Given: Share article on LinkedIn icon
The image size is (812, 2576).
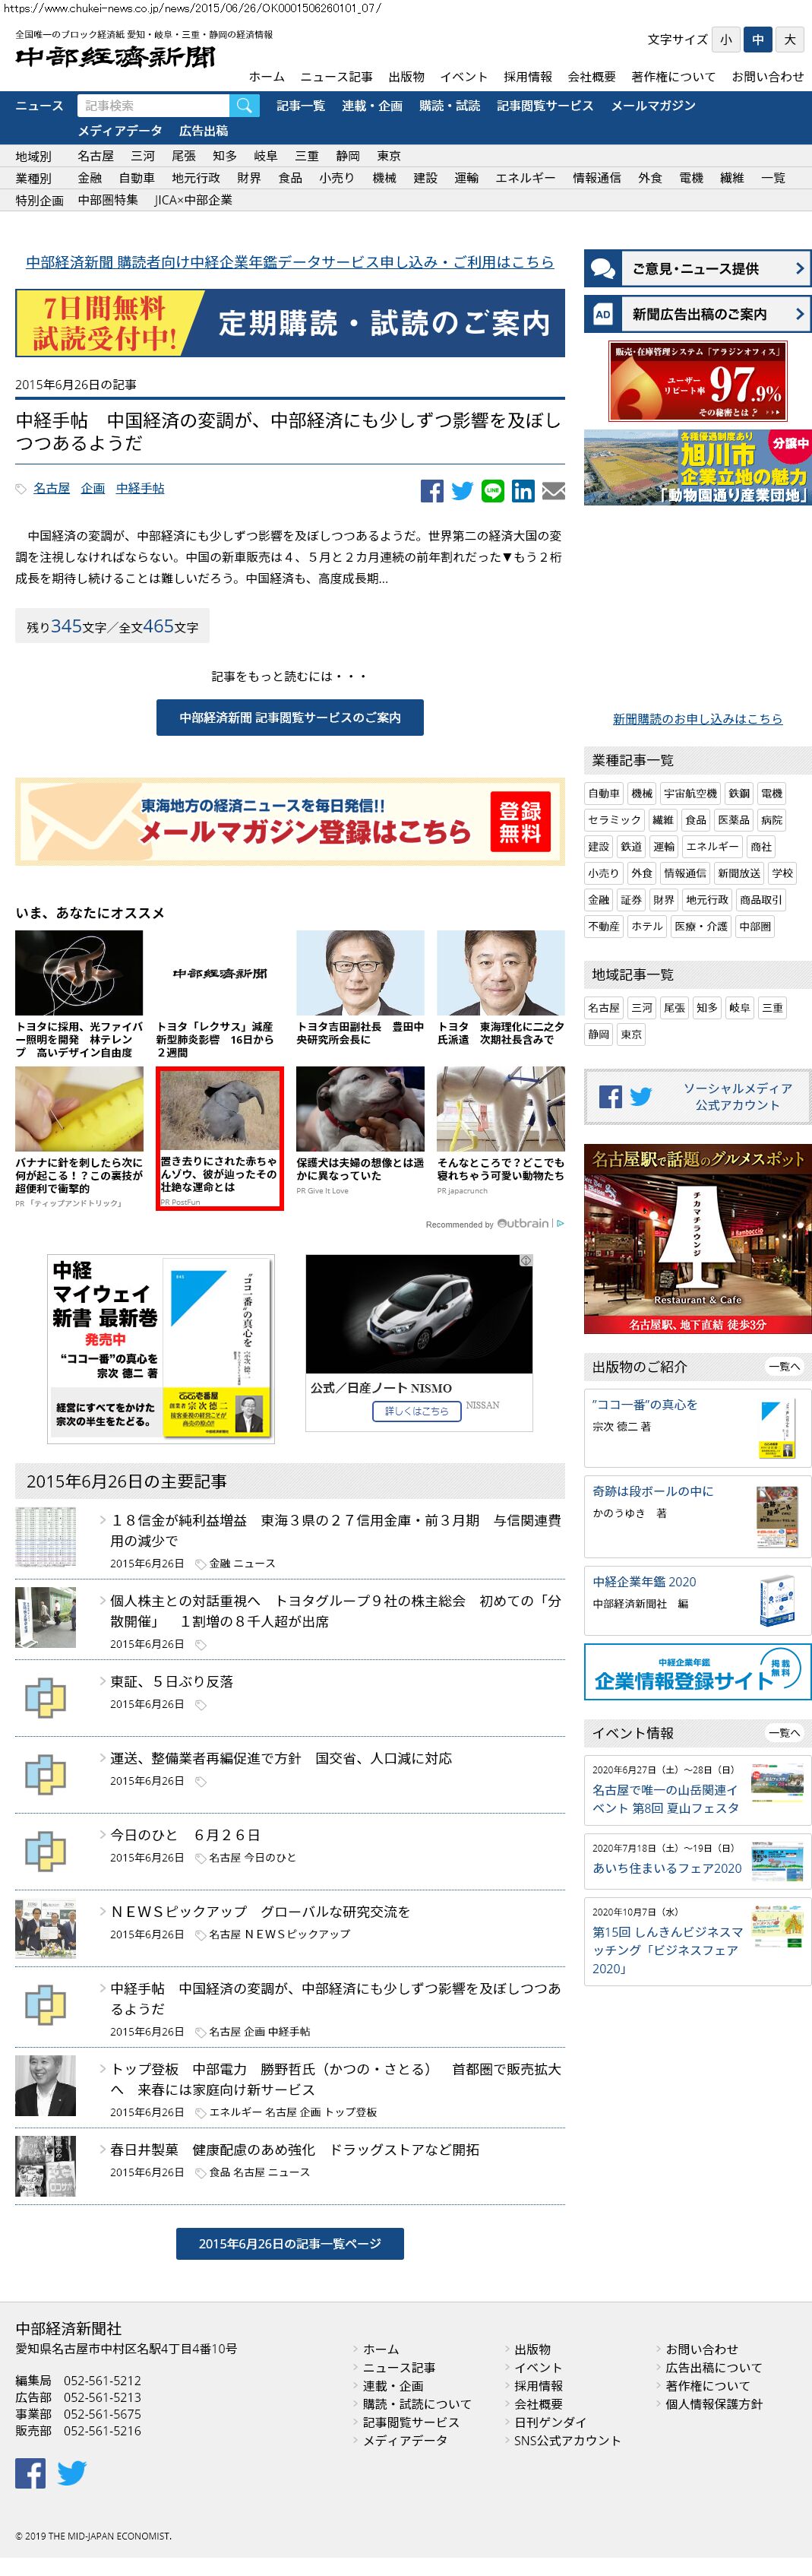Looking at the screenshot, I should point(523,490).
